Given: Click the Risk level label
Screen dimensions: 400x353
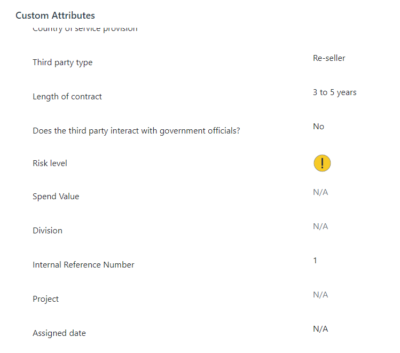Looking at the screenshot, I should (x=50, y=163).
